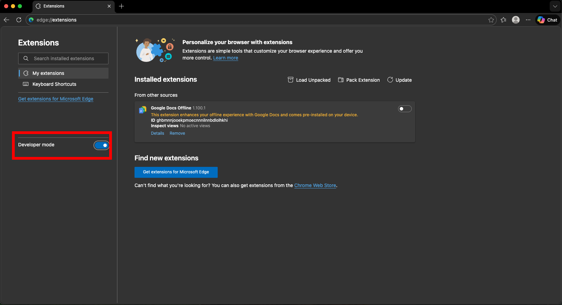Click the Personalize your browser illustration
This screenshot has width=562, height=305.
point(155,50)
